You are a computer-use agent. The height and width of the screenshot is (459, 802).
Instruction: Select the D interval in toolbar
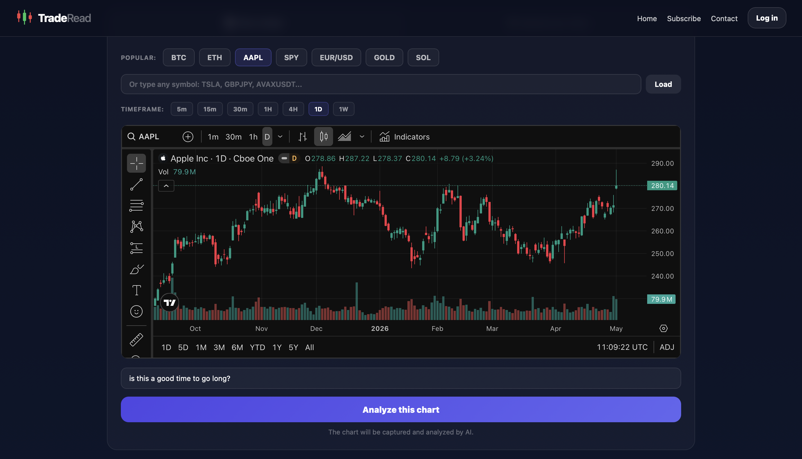point(267,136)
